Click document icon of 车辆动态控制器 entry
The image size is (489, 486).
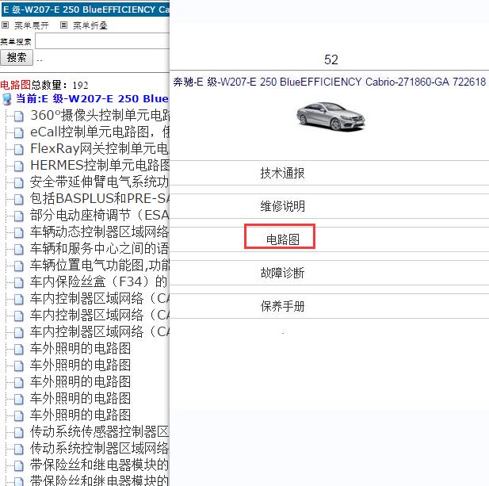point(19,233)
